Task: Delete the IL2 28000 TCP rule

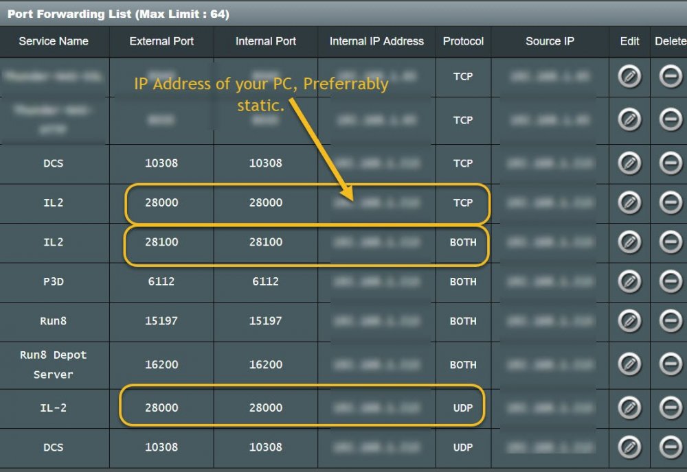Action: [x=670, y=202]
